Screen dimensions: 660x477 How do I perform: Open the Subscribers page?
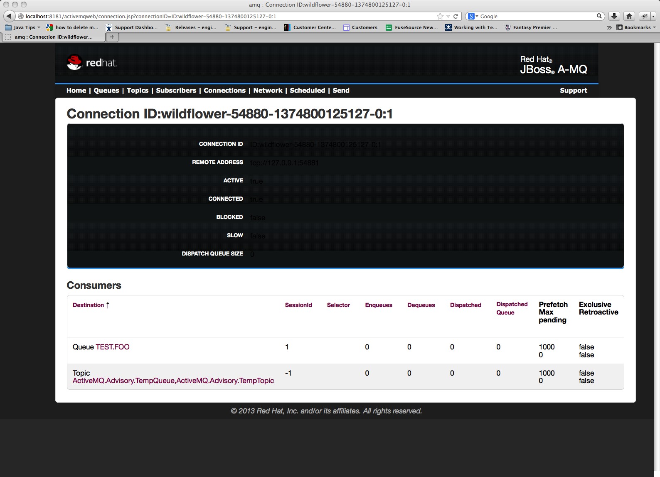tap(176, 91)
